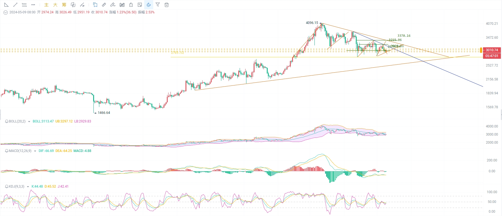
Task: Click the lock drawings icon
Action: 131,5
